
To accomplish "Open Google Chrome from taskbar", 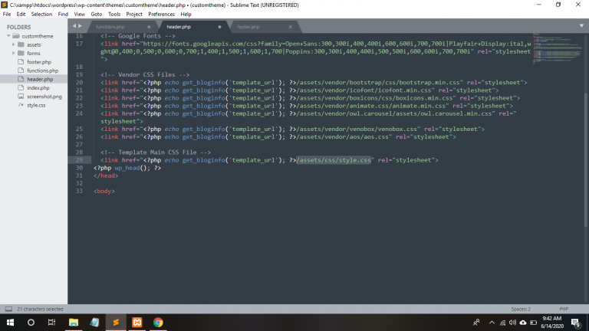I will point(158,323).
